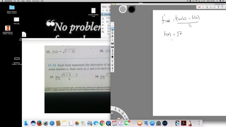Image resolution: width=226 pixels, height=127 pixels.
Task: Open Safari from the Dock
Action: coord(52,123)
